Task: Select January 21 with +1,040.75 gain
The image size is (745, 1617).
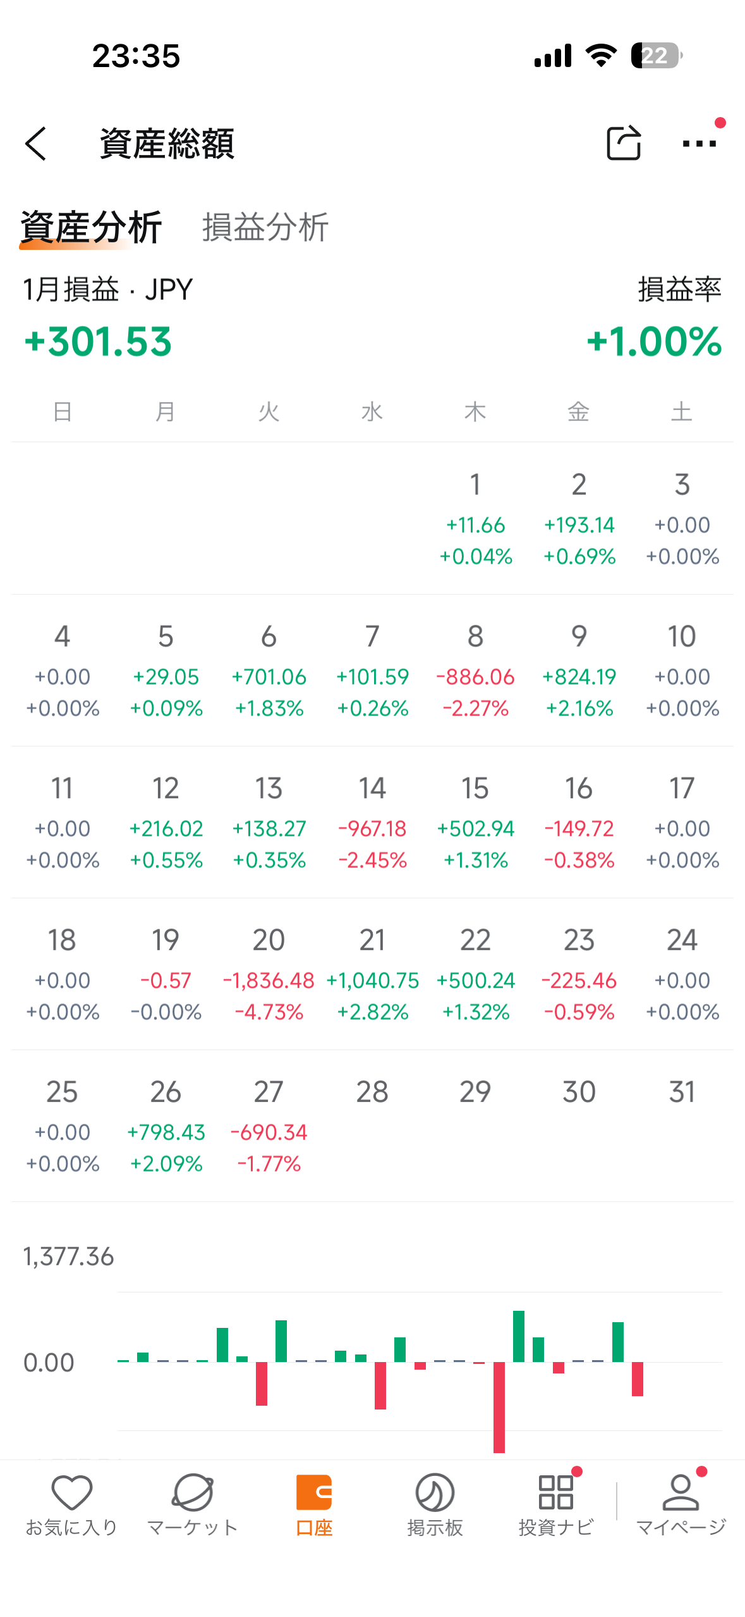Action: pyautogui.click(x=372, y=974)
